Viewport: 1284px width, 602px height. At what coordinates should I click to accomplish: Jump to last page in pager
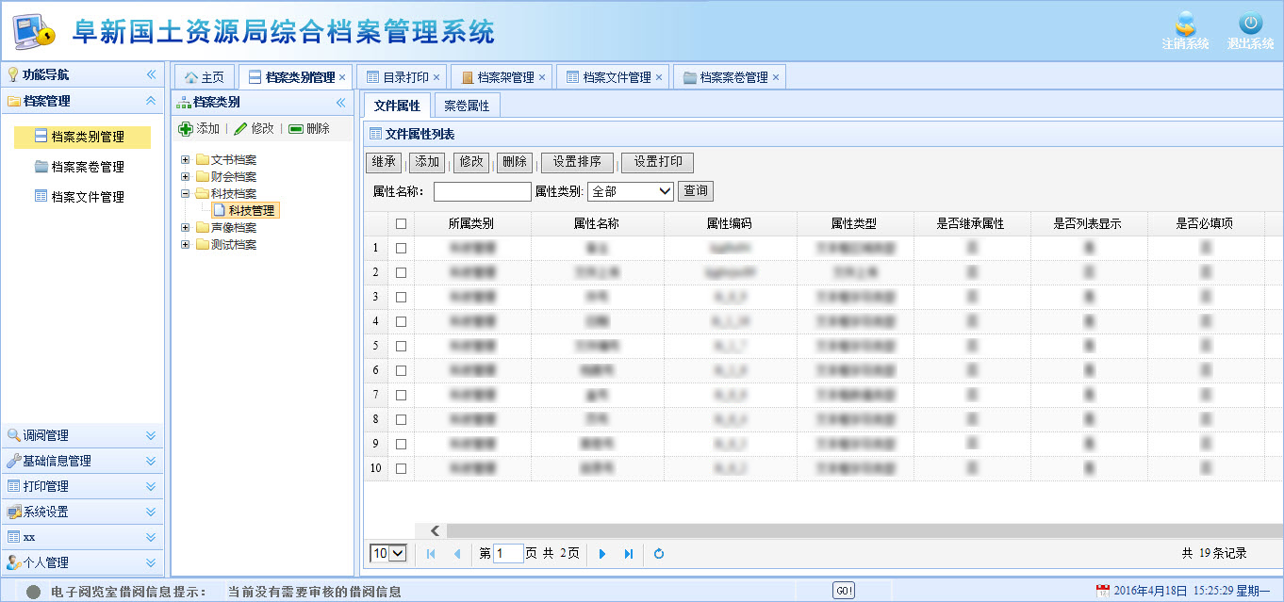coord(629,554)
